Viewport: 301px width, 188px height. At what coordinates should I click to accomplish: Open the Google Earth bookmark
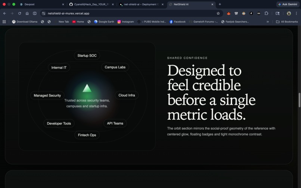coord(104,22)
